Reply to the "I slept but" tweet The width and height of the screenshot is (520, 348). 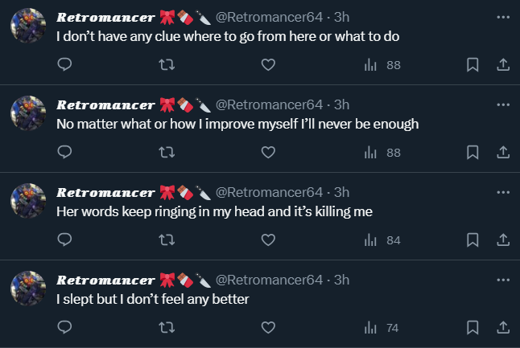tap(66, 327)
